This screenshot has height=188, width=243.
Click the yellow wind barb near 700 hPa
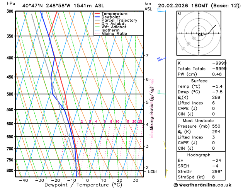[x=165, y=145]
